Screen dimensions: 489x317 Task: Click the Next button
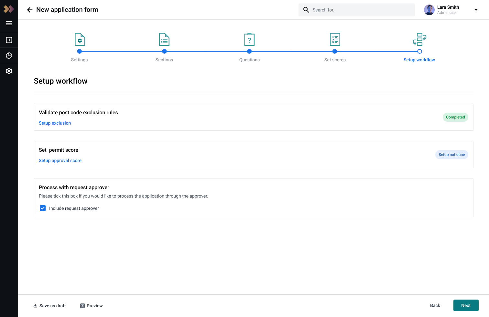466,305
